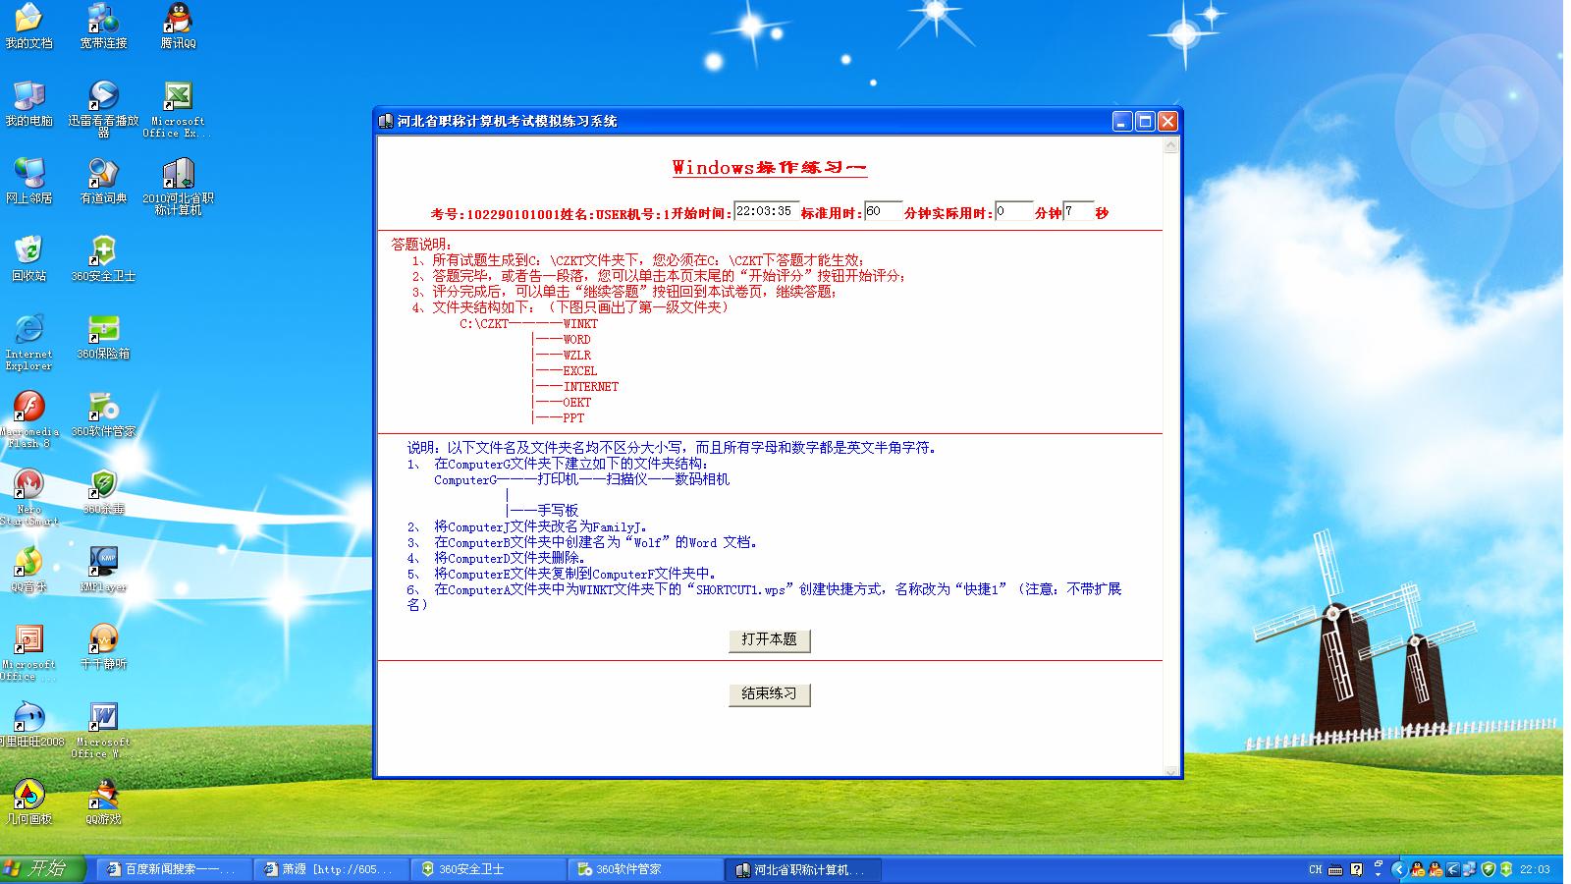Screen dimensions: 1571x884
Task: Select the CH language indicator in tray
Action: coord(1314,868)
